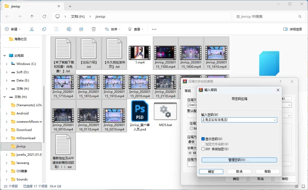308x190 pixels.
Task: Click the Up arrow navigation icon
Action: (x=32, y=17)
